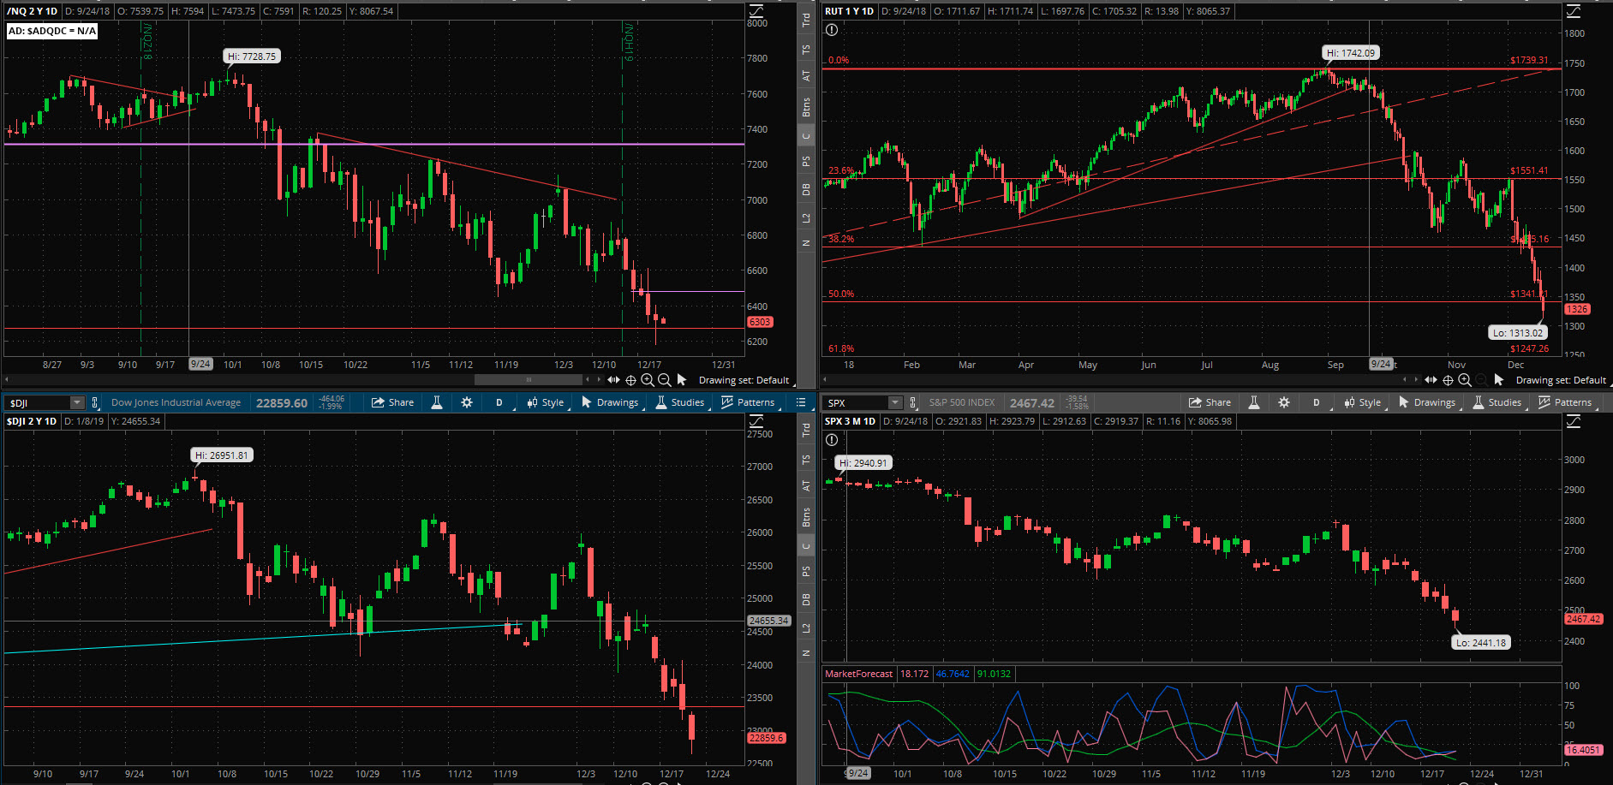Click the info alert icon on the RUT chart
This screenshot has width=1613, height=785.
832,30
